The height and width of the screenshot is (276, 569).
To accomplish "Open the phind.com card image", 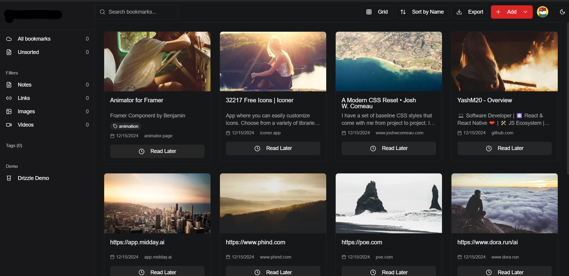I will 273,203.
